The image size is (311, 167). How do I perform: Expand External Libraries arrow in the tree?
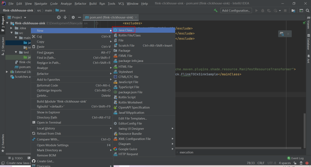coord(7,72)
